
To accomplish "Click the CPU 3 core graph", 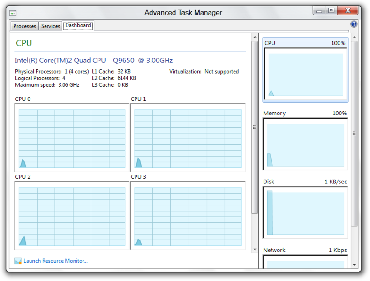I will [x=188, y=216].
